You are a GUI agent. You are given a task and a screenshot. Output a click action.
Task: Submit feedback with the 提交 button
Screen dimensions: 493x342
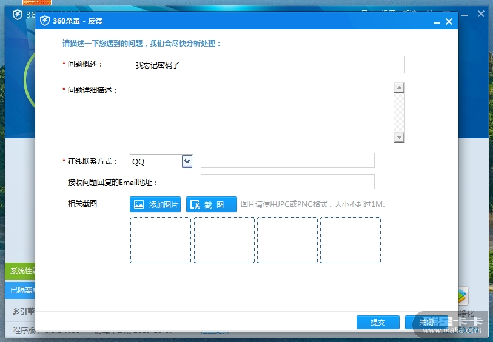click(x=378, y=322)
